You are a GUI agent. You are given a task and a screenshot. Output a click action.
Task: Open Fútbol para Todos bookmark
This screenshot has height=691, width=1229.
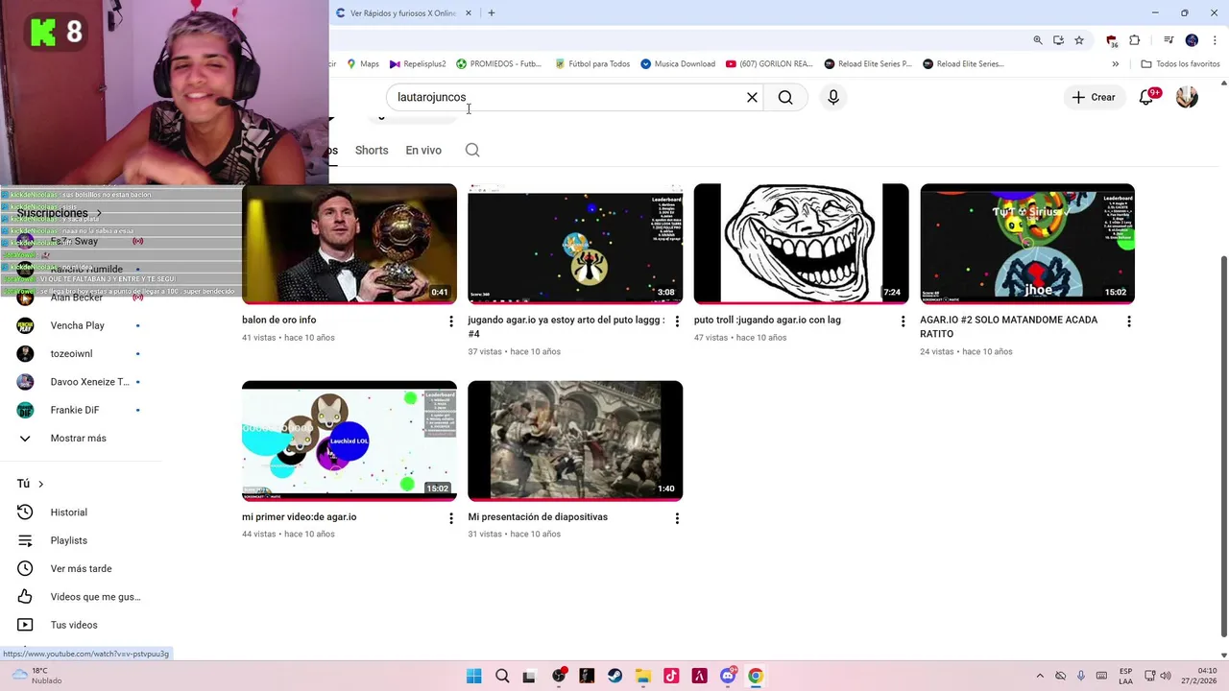pyautogui.click(x=592, y=63)
